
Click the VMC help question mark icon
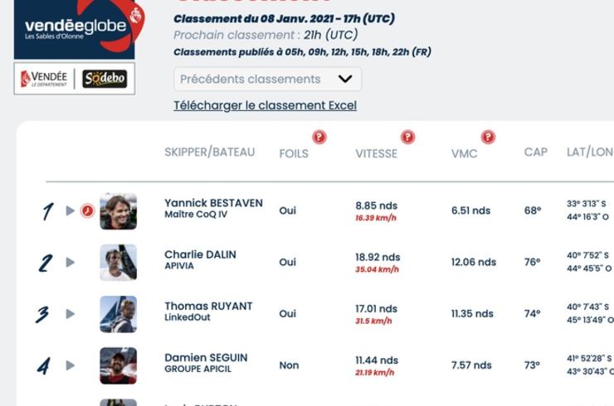point(488,138)
